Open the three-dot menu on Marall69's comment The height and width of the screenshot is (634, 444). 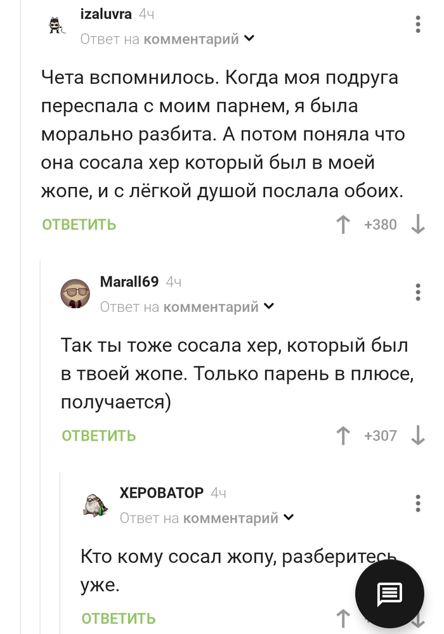tap(417, 293)
